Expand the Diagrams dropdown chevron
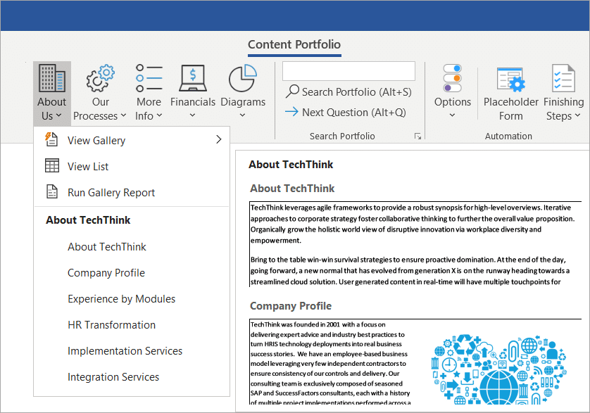 [x=242, y=115]
